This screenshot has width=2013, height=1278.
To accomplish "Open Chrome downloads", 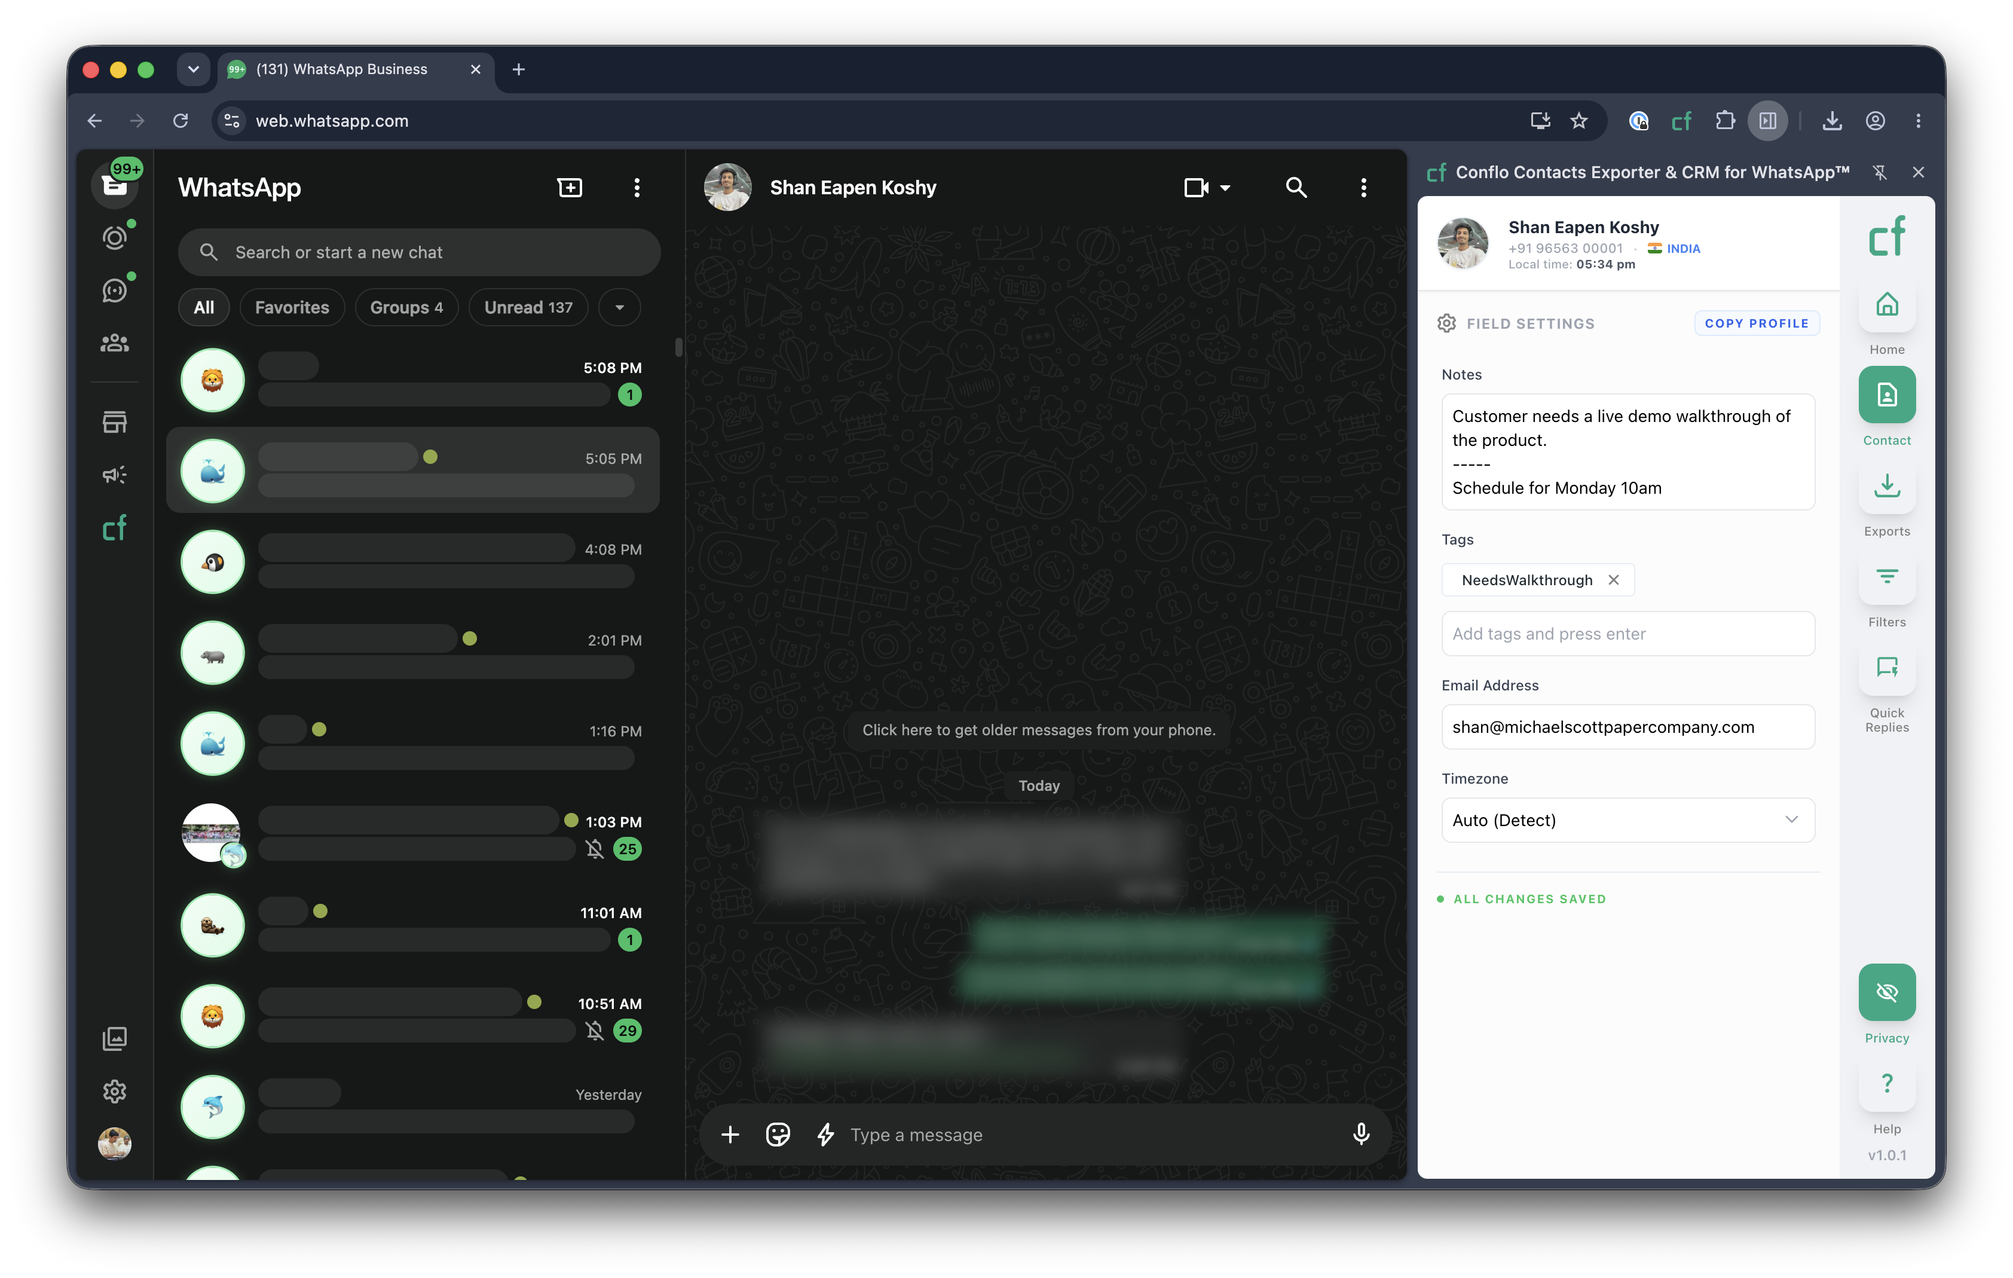I will [x=1831, y=121].
